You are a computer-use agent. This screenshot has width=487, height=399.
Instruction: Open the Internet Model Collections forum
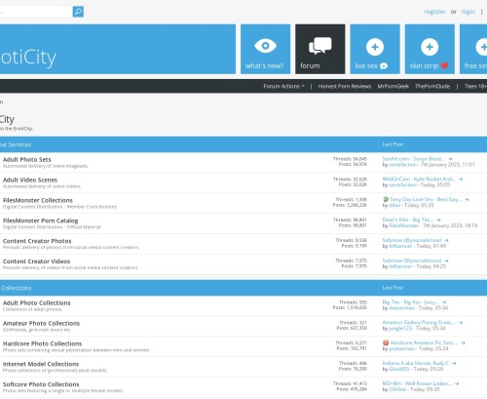pos(41,364)
